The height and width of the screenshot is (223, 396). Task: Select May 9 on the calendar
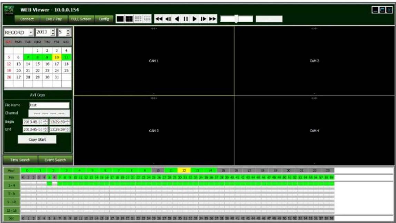click(x=47, y=57)
